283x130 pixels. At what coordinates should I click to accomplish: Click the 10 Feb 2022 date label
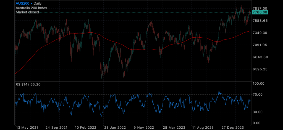tap(86, 128)
